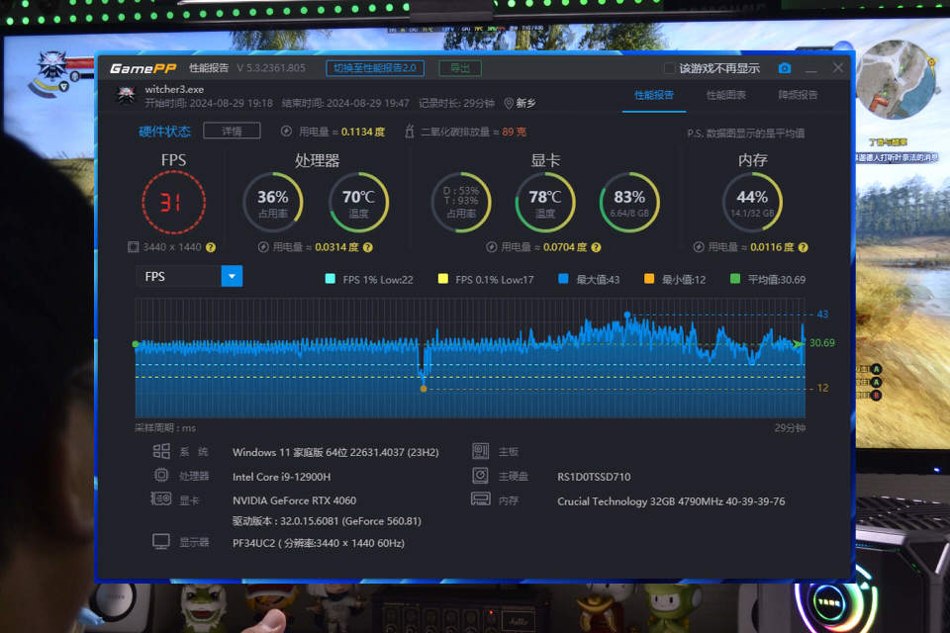Switch to 性能图表 tab
The width and height of the screenshot is (950, 633).
(x=725, y=95)
